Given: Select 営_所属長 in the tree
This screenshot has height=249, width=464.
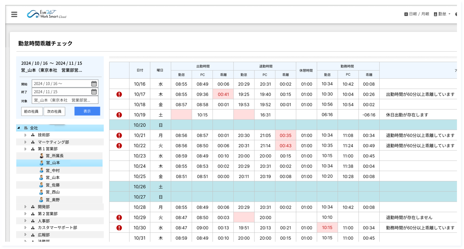Looking at the screenshot, I should [54, 156].
